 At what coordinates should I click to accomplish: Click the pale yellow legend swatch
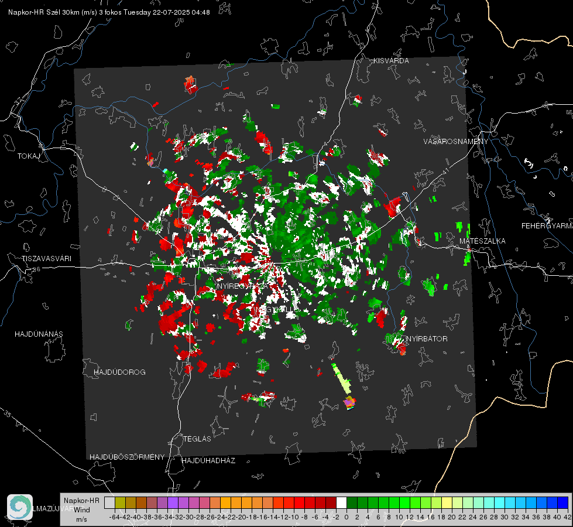[447, 502]
